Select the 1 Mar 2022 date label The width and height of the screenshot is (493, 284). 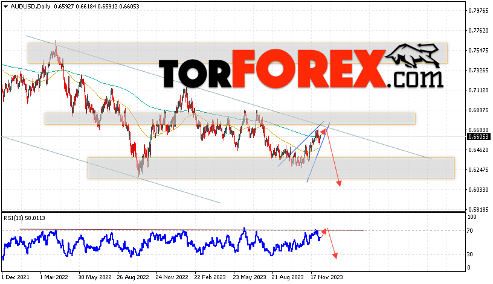pyautogui.click(x=54, y=277)
